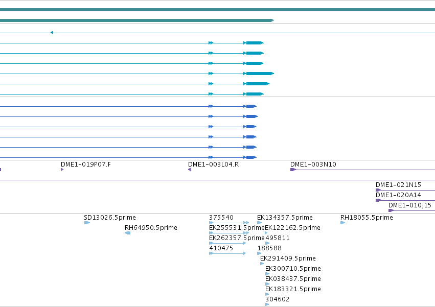This screenshot has width=435, height=307.
Task: Click the arrow glyph under RH18055.5prime
Action: click(342, 223)
